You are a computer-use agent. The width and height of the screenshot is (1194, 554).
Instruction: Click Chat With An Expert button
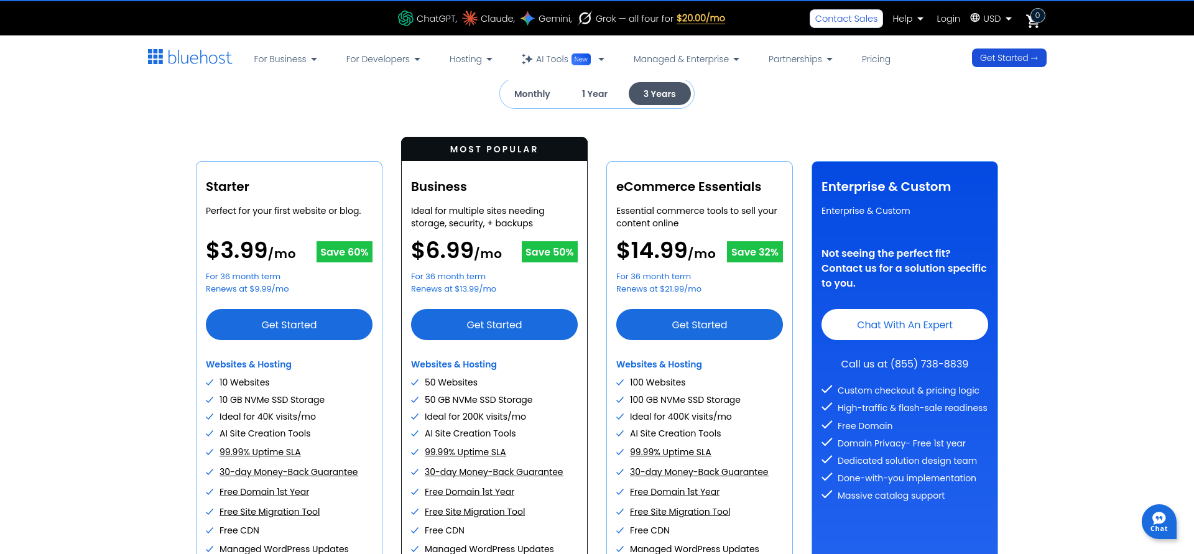905,325
